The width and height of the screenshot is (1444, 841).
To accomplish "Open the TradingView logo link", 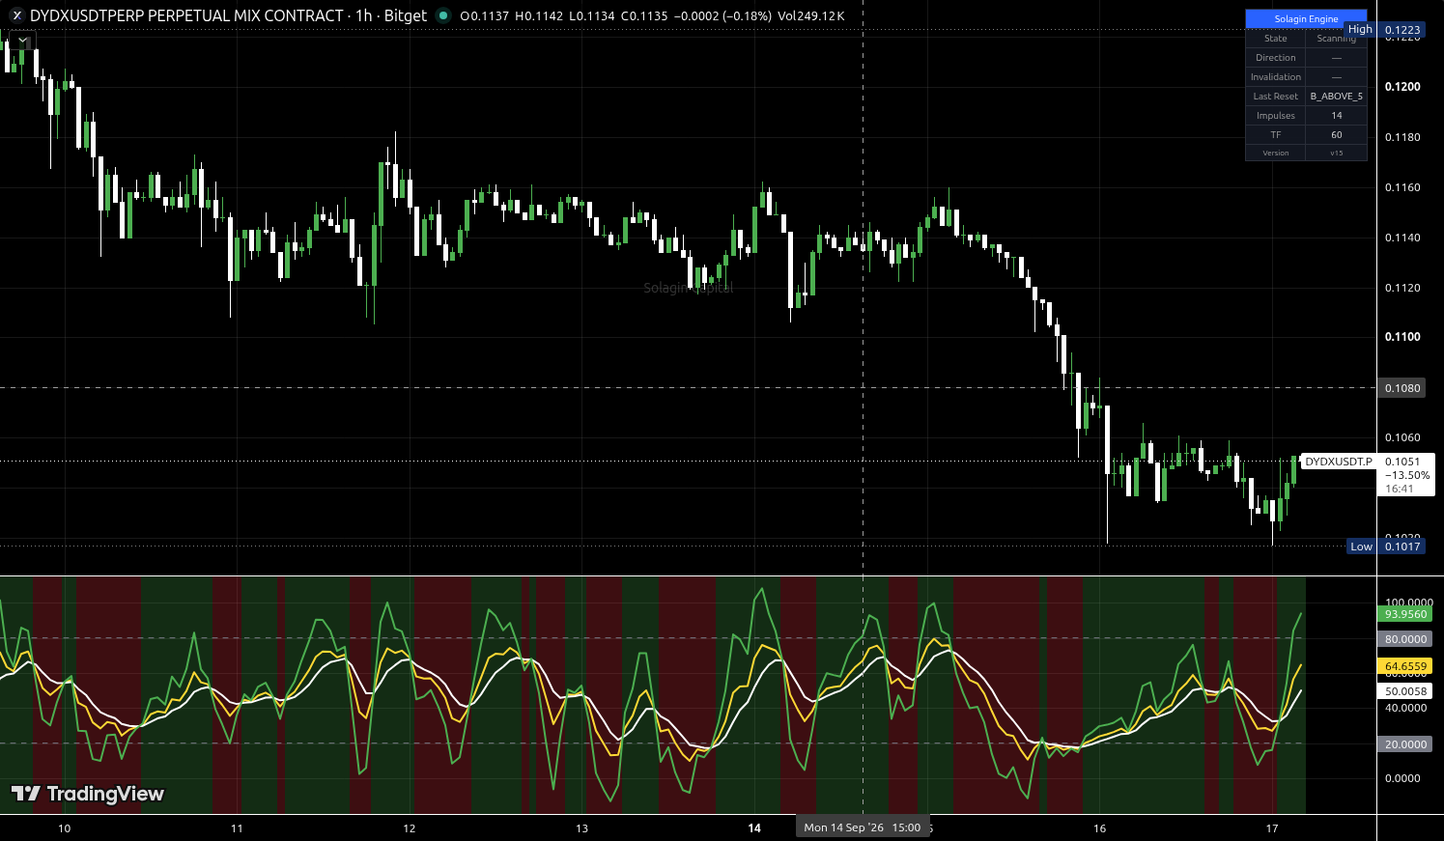I will pyautogui.click(x=88, y=794).
